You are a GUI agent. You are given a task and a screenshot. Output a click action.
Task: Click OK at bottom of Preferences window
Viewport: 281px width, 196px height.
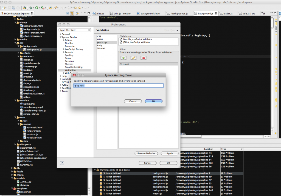168,163
